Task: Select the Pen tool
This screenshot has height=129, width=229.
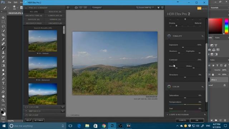Action: [3, 79]
